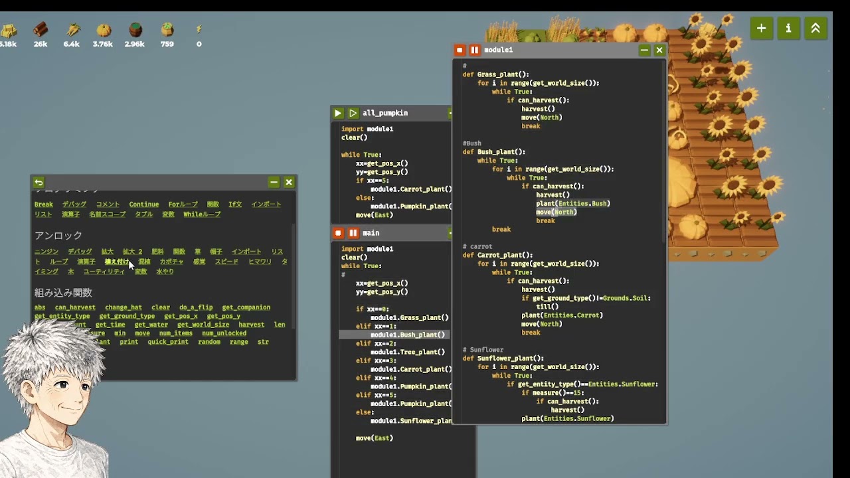The width and height of the screenshot is (850, 478).
Task: Select the pumpkin inventory icon
Action: point(104,30)
